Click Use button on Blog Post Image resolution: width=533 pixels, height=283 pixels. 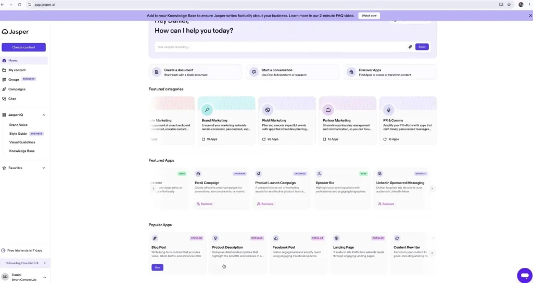pyautogui.click(x=157, y=267)
